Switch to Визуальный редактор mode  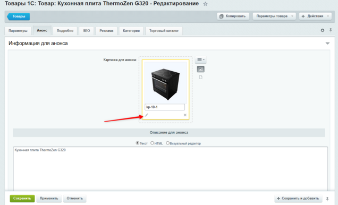[x=167, y=143]
